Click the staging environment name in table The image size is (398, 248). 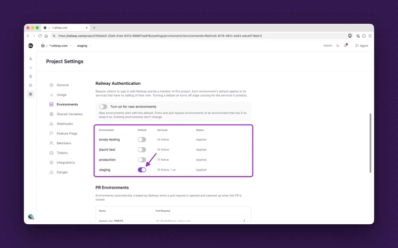105,170
